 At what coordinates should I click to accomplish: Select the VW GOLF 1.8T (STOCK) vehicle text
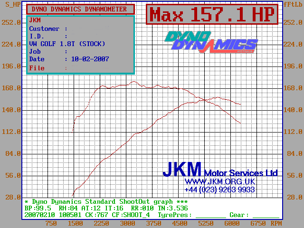pos(67,44)
